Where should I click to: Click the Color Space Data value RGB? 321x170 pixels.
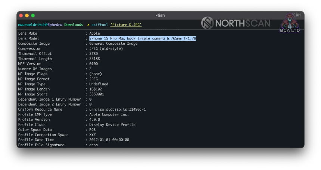[x=92, y=130]
